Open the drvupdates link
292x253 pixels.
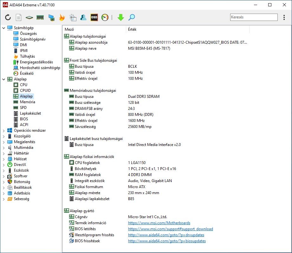click(166, 235)
